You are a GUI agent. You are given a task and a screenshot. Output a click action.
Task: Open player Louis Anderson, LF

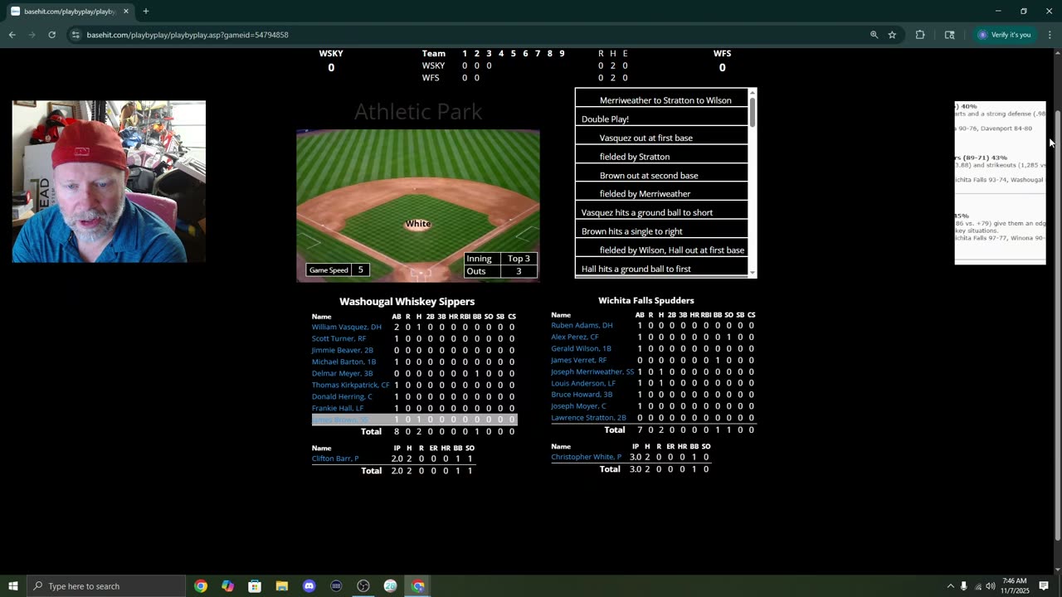583,383
